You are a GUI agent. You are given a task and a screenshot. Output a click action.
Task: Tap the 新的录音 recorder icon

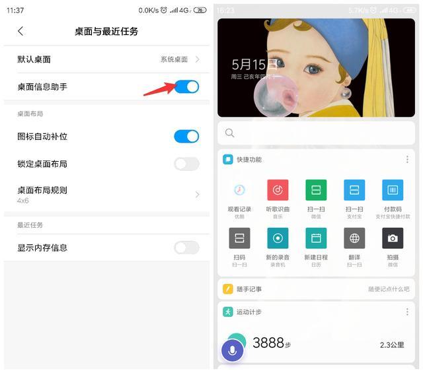pyautogui.click(x=278, y=238)
